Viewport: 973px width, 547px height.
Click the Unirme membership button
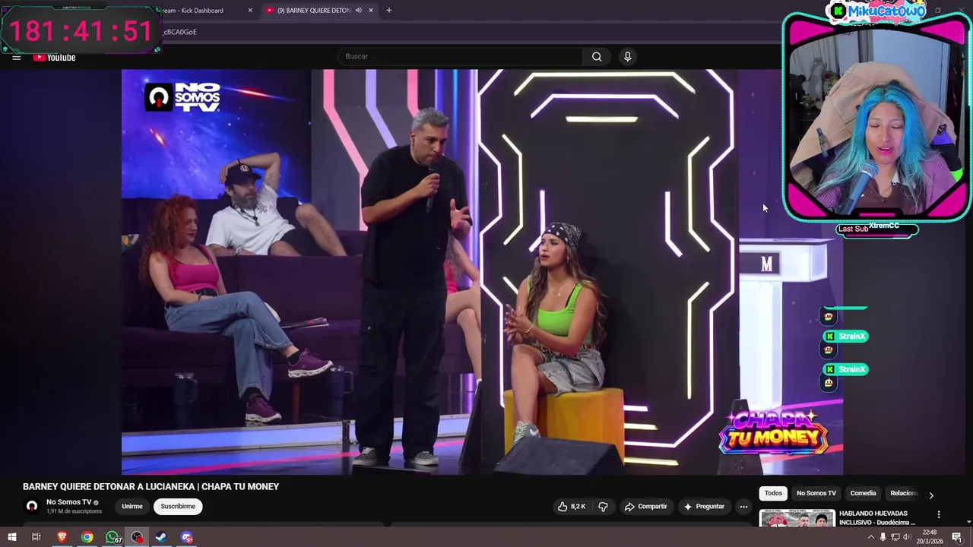coord(132,506)
